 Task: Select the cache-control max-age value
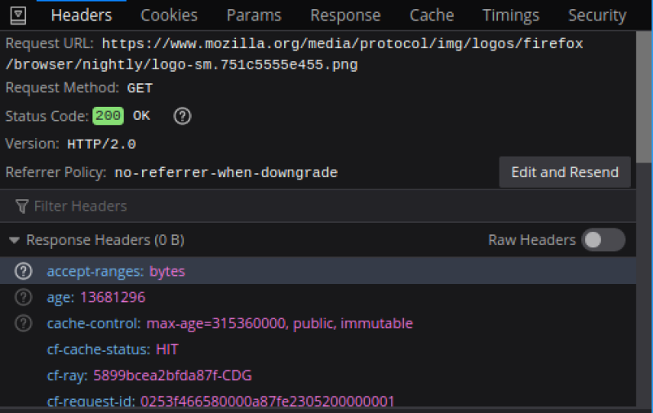[x=280, y=323]
